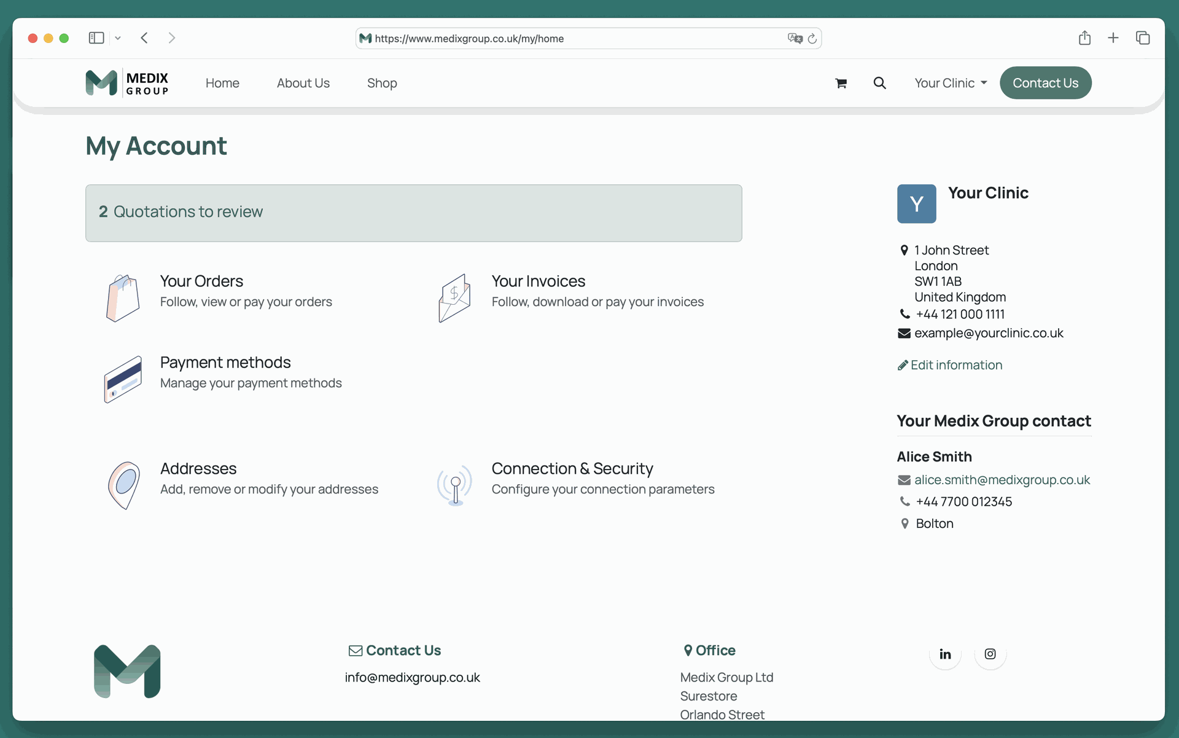Image resolution: width=1179 pixels, height=738 pixels.
Task: Email alice.smith@medixgroup.co.uk link
Action: click(x=1002, y=480)
